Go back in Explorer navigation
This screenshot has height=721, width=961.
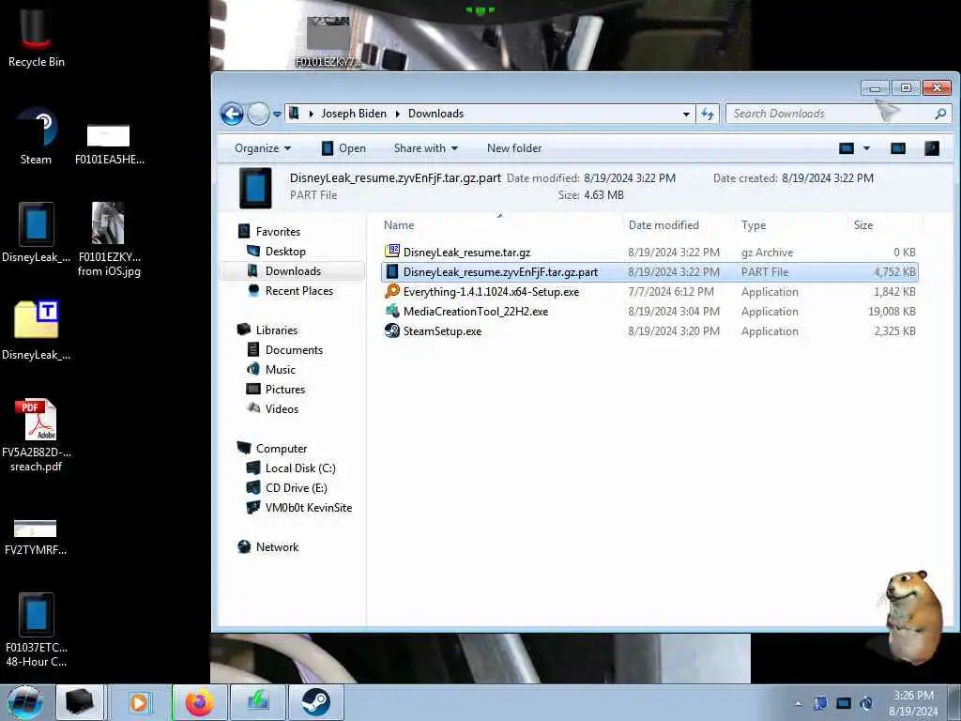click(233, 114)
